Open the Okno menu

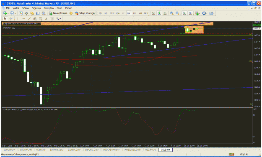[60, 8]
